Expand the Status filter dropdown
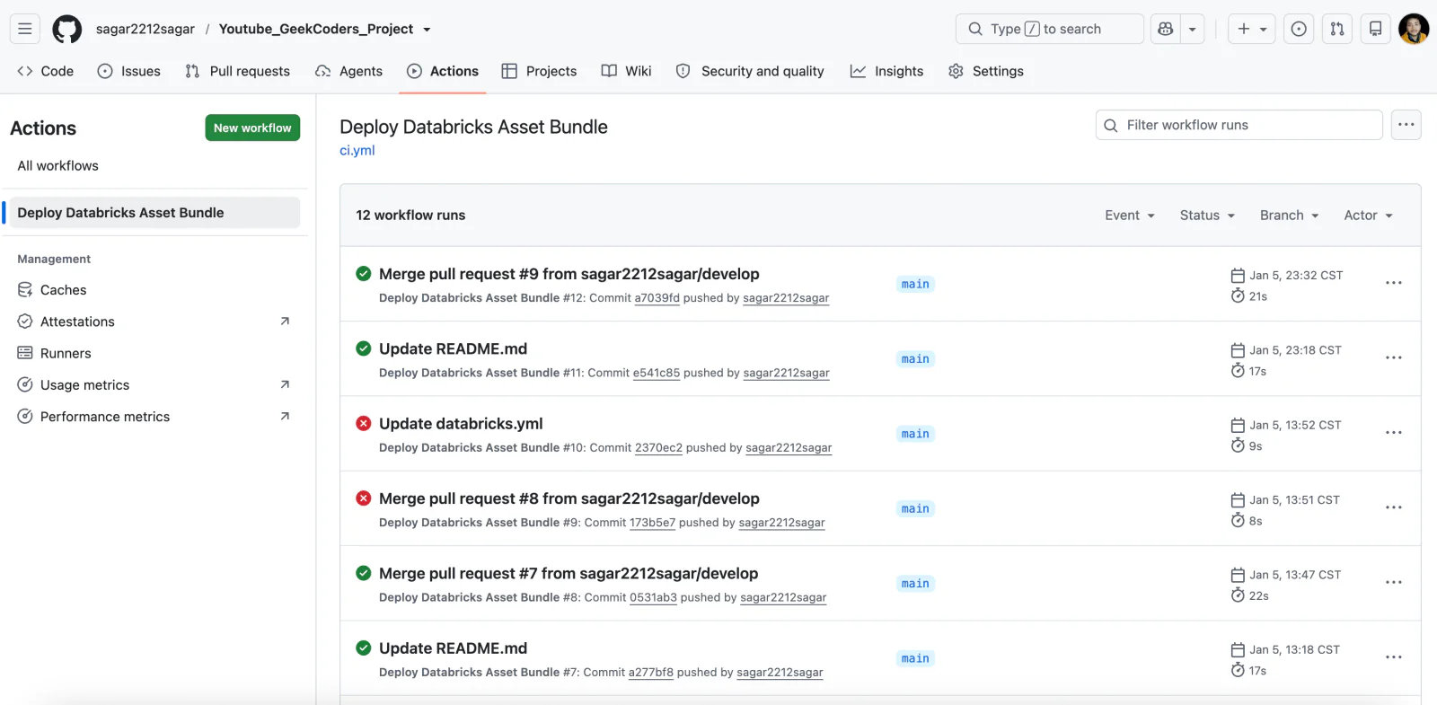 [x=1207, y=216]
